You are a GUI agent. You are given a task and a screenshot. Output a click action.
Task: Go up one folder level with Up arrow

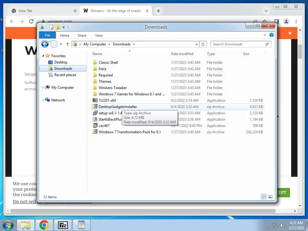point(68,44)
